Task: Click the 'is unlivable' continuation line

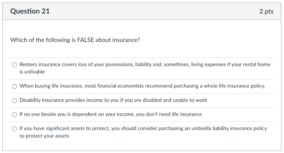Action: click(32, 72)
